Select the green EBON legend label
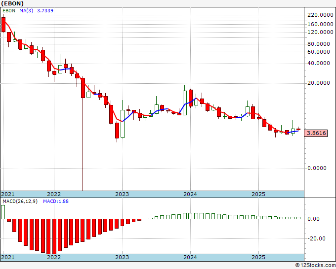Screen dimensions: 336x269 [x=9, y=11]
